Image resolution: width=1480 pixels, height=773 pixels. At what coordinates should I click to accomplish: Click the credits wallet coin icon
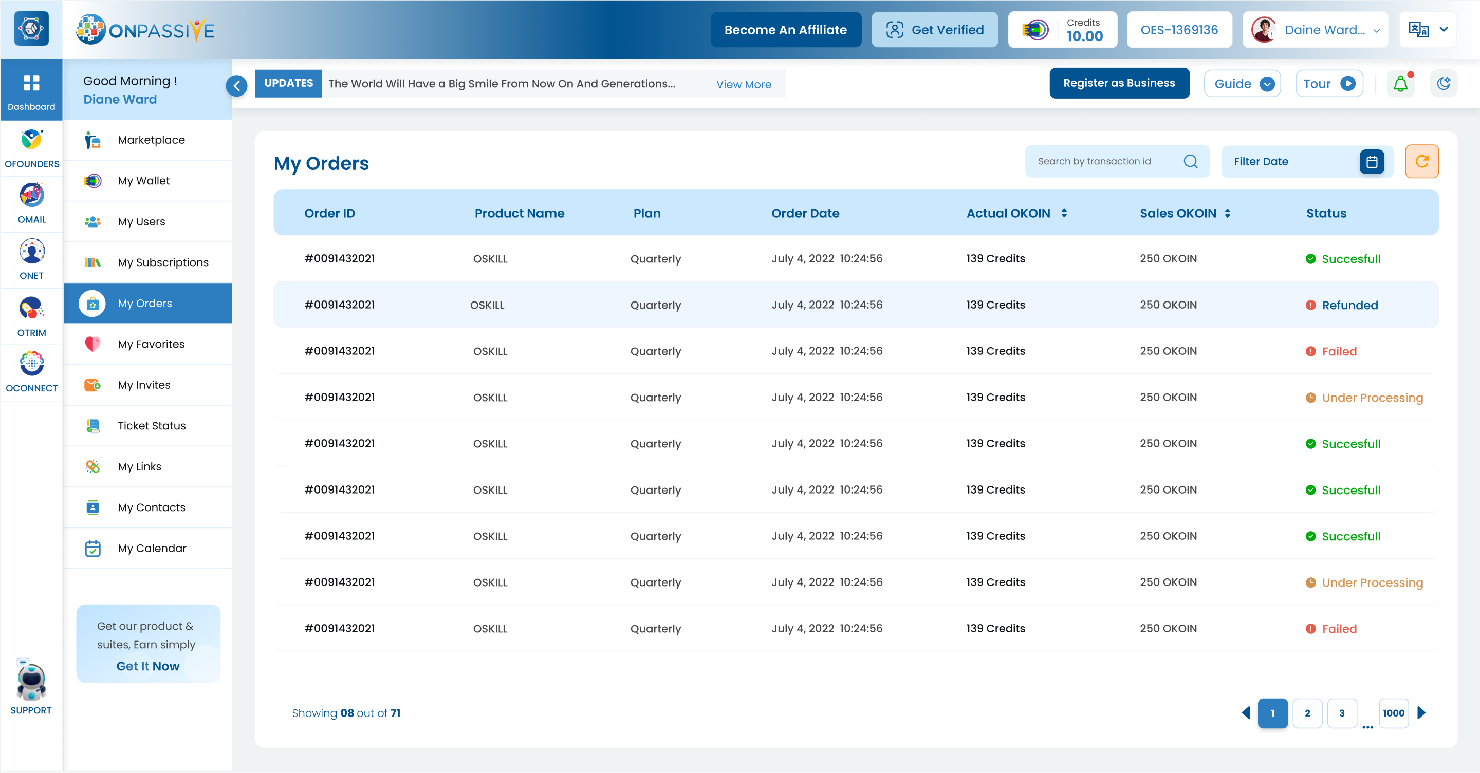pyautogui.click(x=1035, y=29)
